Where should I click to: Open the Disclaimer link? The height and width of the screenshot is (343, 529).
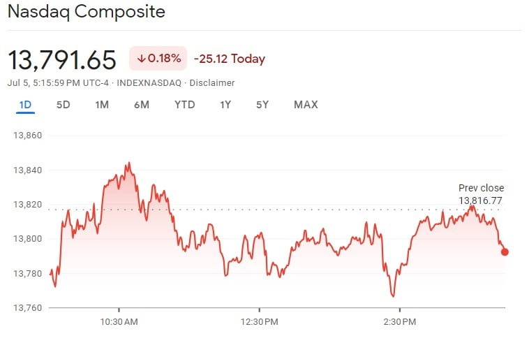(213, 82)
